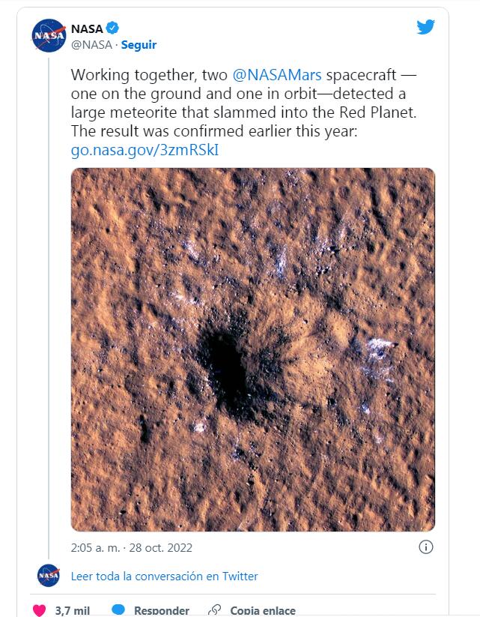Follow NASA using the Seguir link

pos(139,45)
